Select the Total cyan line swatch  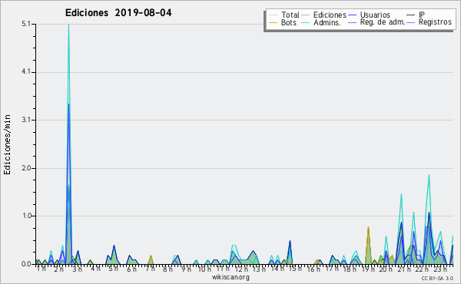click(273, 15)
